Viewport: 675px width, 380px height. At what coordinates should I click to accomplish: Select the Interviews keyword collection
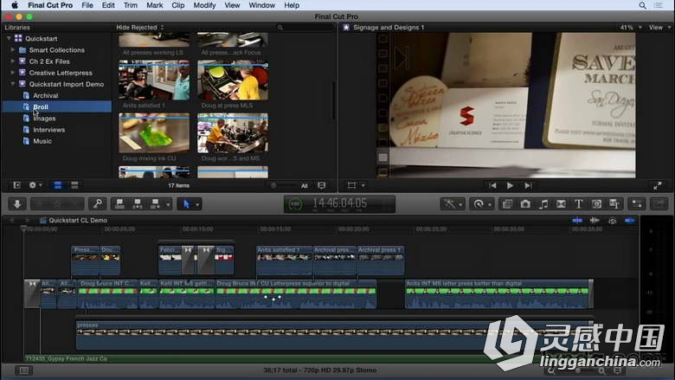48,130
